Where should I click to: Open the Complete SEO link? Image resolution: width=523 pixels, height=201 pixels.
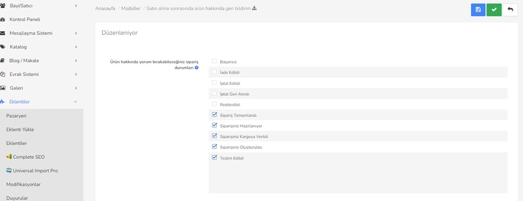click(29, 157)
